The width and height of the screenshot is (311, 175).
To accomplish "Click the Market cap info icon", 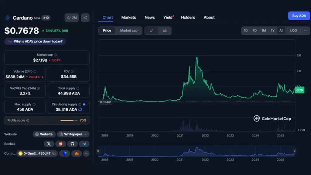I will [x=55, y=55].
